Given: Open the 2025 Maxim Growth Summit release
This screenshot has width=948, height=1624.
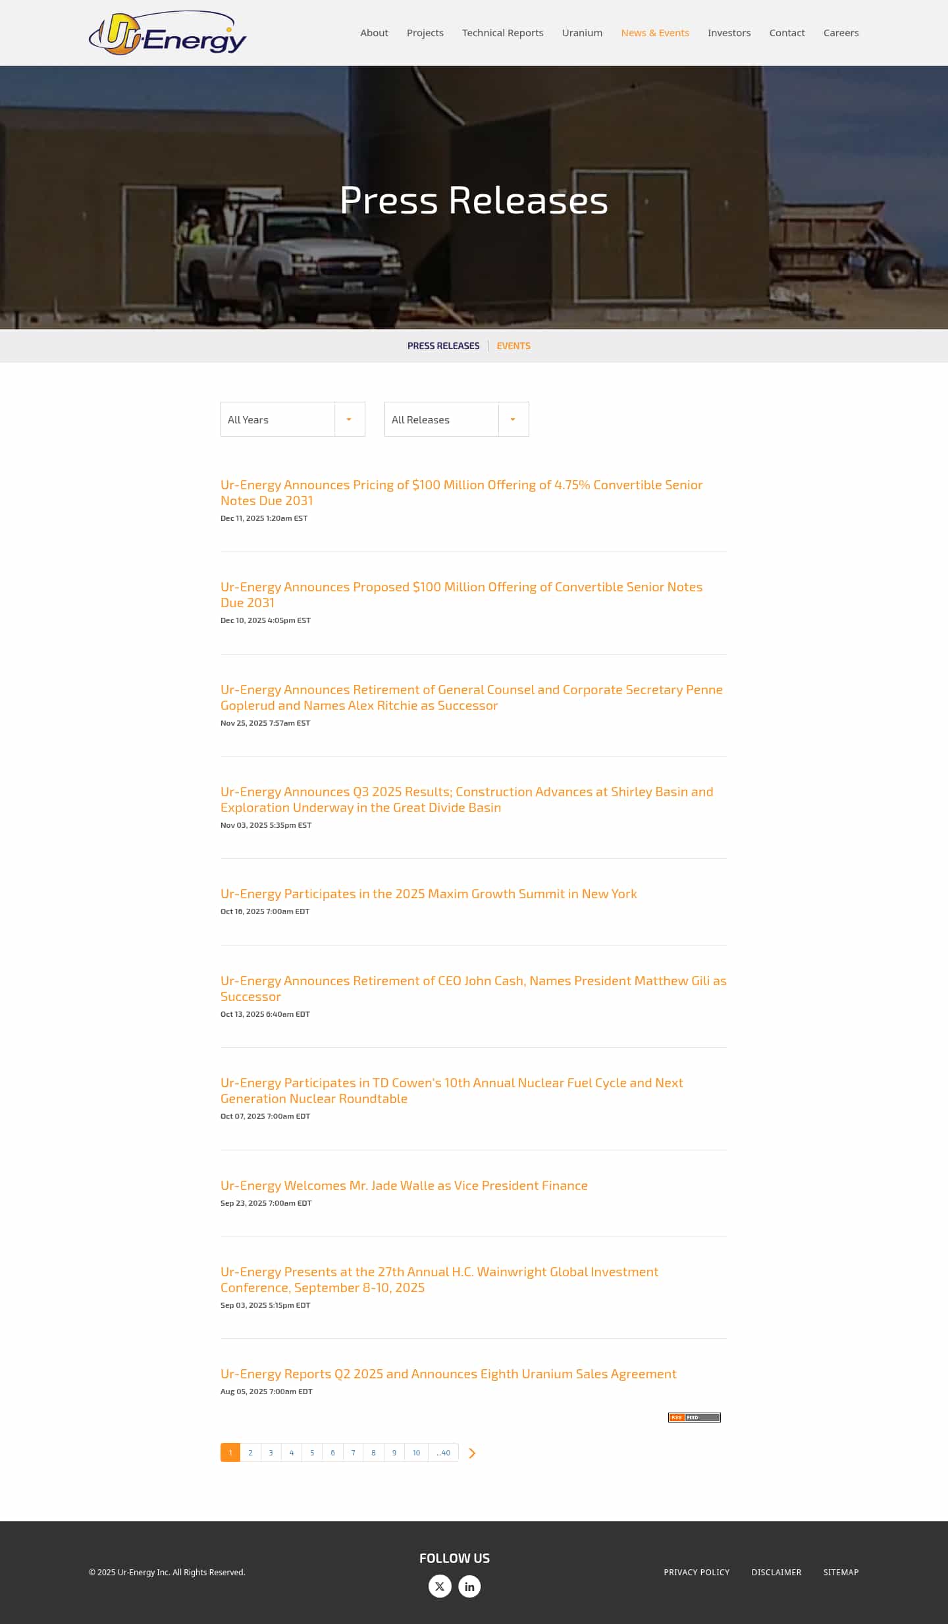Looking at the screenshot, I should pyautogui.click(x=429, y=894).
